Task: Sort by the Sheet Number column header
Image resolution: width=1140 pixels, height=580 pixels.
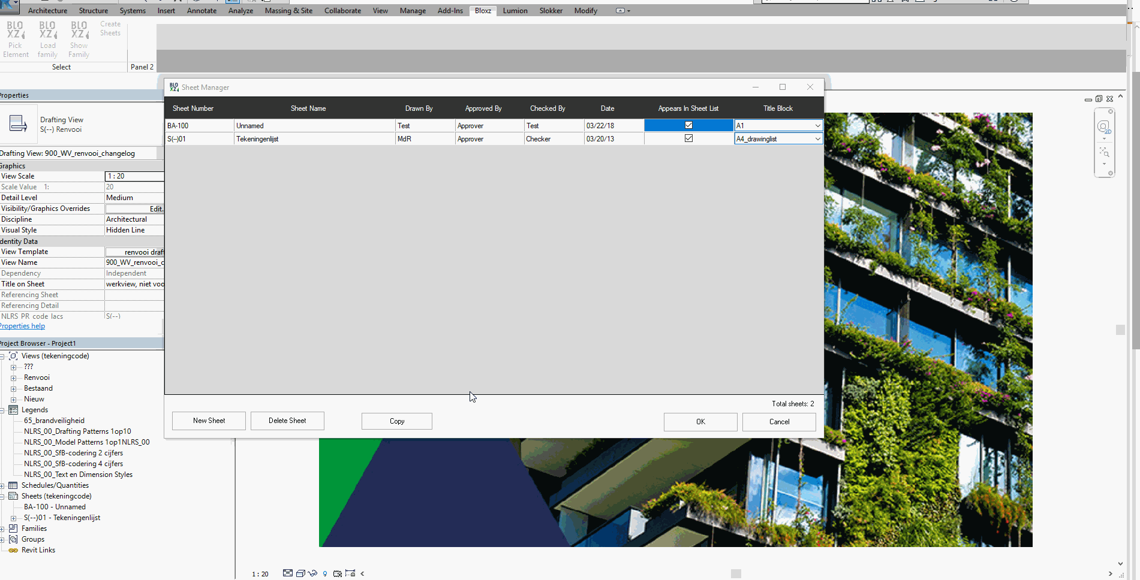Action: click(193, 108)
